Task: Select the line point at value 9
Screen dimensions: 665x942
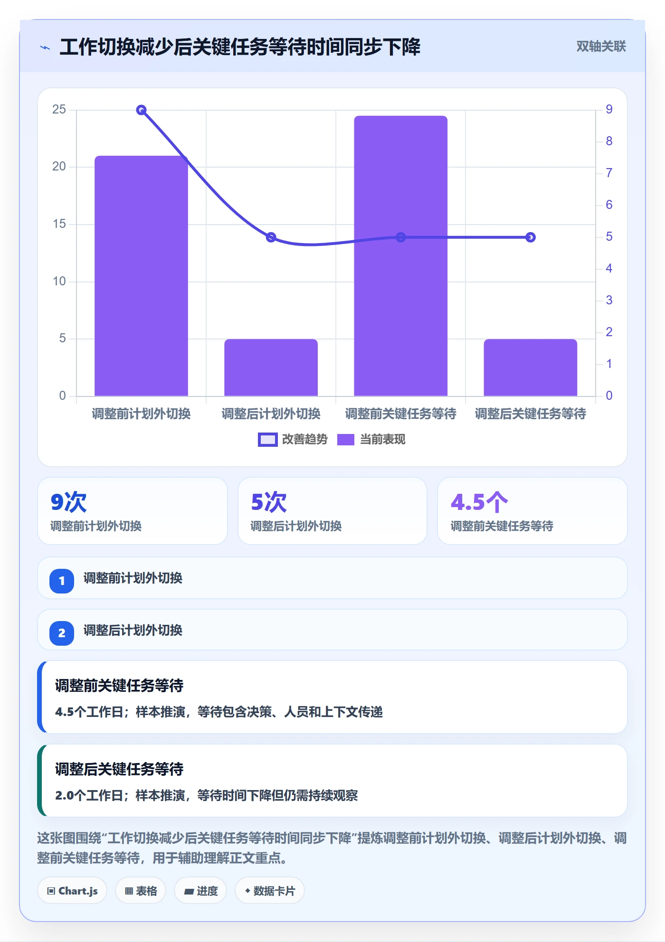Action: [x=141, y=110]
